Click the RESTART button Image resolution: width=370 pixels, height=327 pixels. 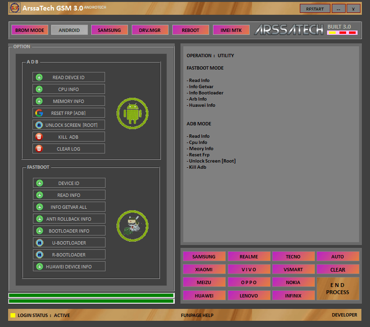pyautogui.click(x=315, y=9)
